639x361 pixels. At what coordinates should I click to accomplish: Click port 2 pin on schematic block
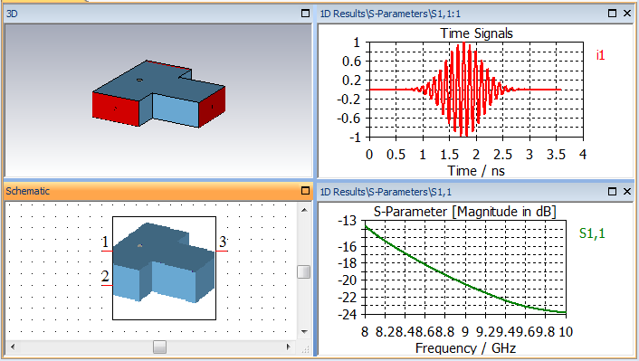[107, 285]
